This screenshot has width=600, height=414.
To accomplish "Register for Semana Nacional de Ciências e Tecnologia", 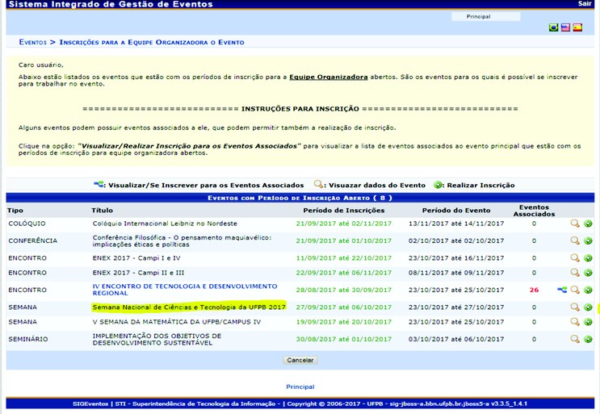I will pos(588,307).
